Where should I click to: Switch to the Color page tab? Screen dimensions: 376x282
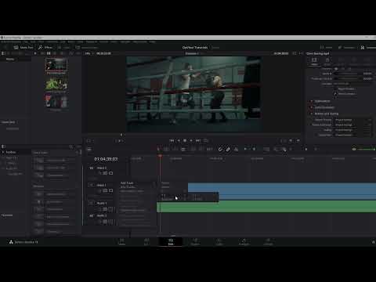219,241
